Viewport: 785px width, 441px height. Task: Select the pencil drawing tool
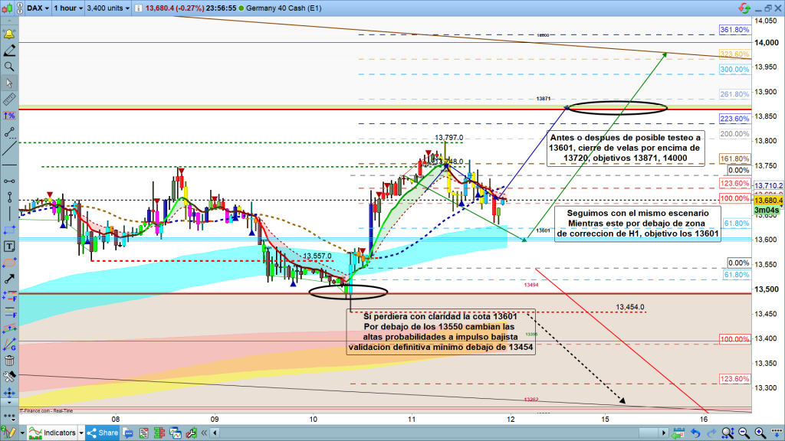[9, 51]
